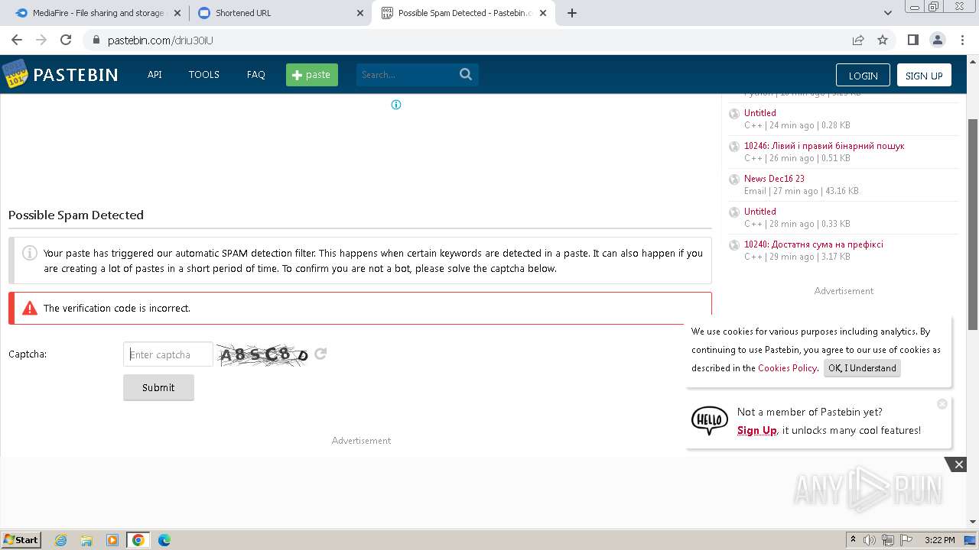
Task: Open the Untitled paste from 24 min ago
Action: [x=760, y=113]
